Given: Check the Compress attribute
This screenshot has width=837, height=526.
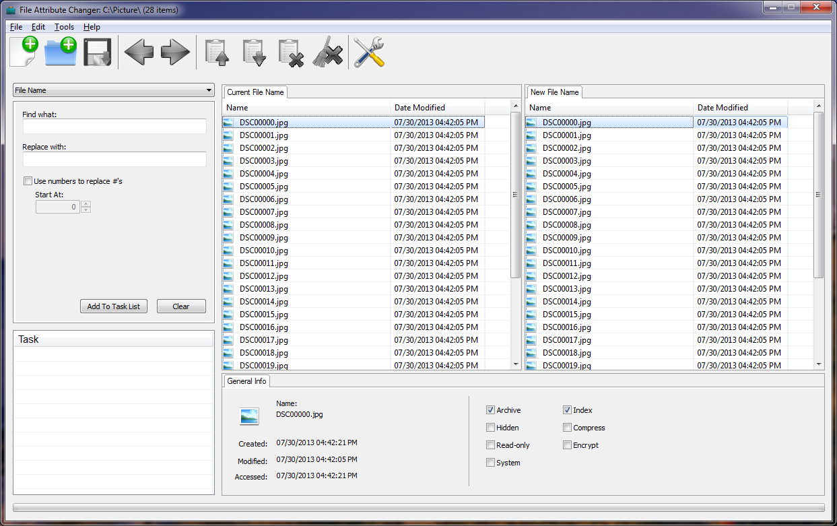Looking at the screenshot, I should 567,428.
